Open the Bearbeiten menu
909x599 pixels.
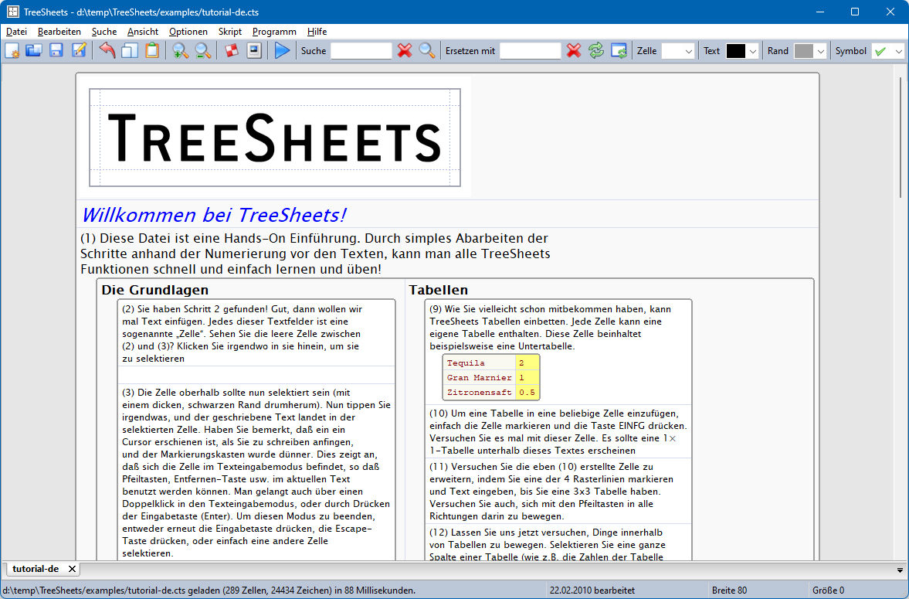tap(59, 32)
